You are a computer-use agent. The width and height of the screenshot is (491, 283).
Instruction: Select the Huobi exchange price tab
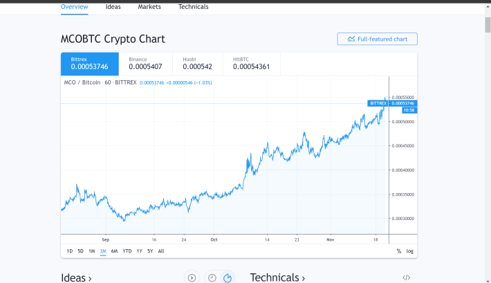tap(198, 64)
